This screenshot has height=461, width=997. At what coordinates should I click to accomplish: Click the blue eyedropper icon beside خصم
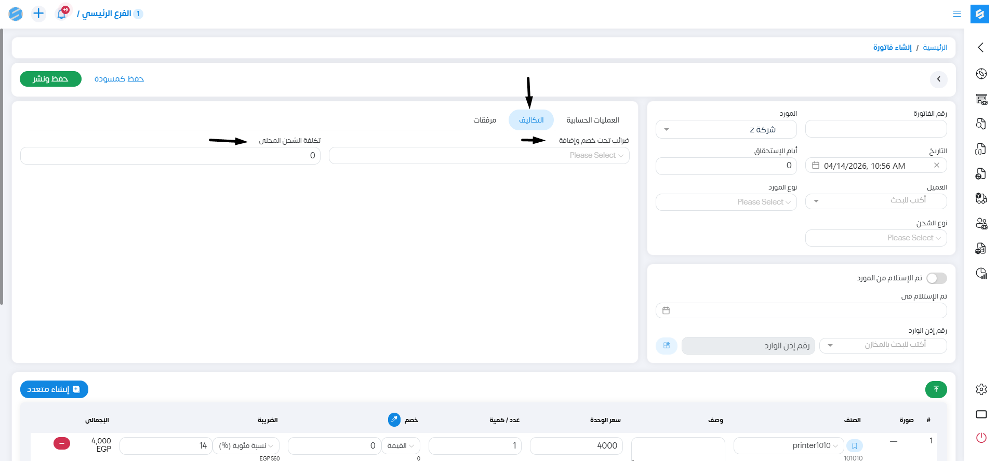coord(394,419)
